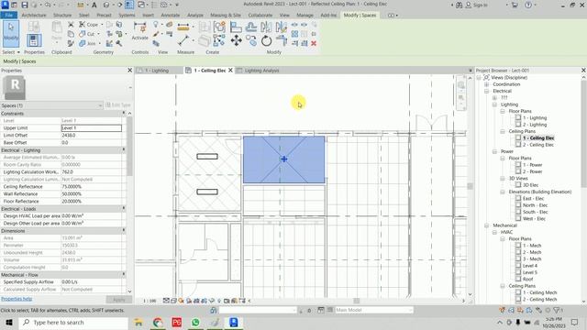
Task: Click the Cut geometry tool
Action: click(x=88, y=34)
